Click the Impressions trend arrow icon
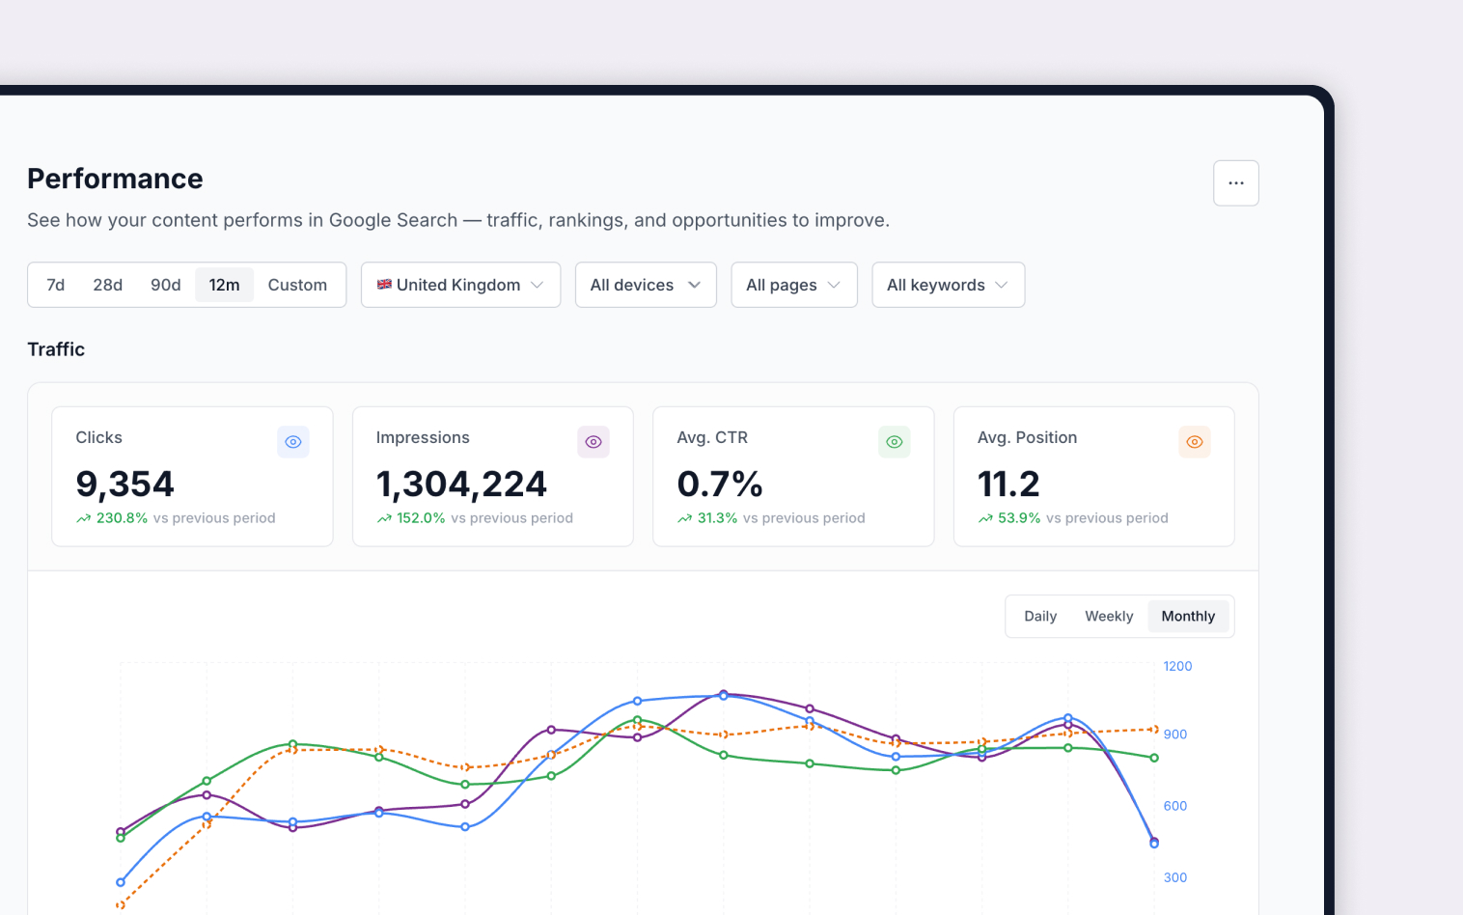1463x915 pixels. 384,518
